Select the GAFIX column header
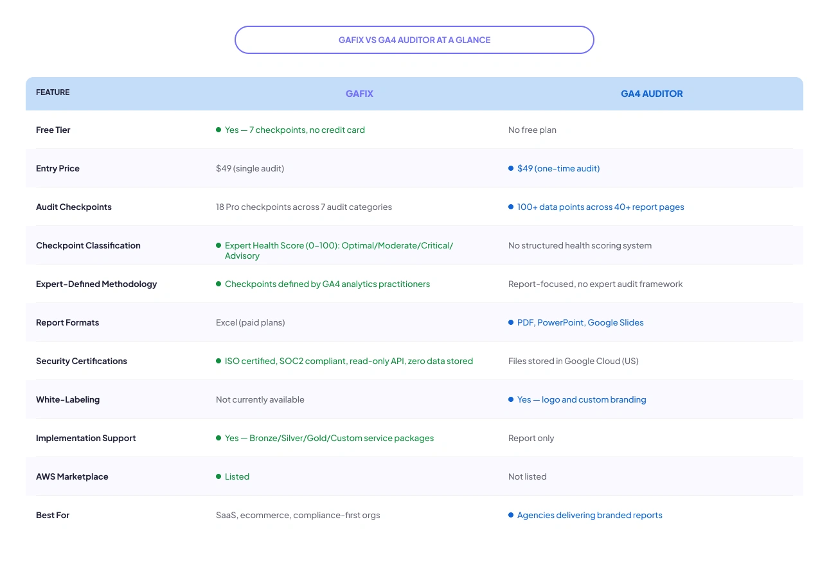 [x=359, y=94]
